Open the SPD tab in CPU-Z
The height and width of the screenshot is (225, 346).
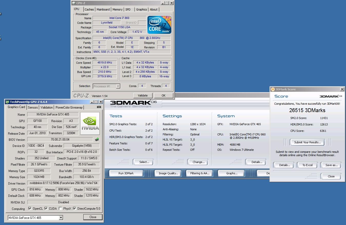click(x=128, y=9)
